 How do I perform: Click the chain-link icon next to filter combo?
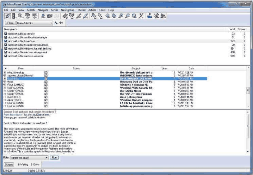[56, 23]
